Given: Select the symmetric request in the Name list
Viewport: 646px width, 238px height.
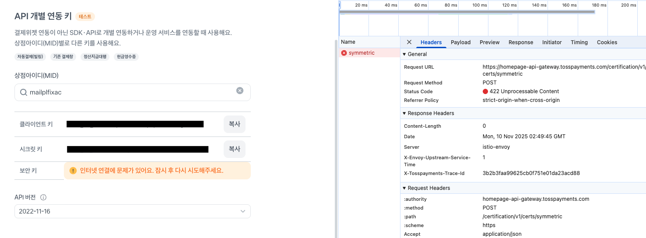Looking at the screenshot, I should point(369,53).
